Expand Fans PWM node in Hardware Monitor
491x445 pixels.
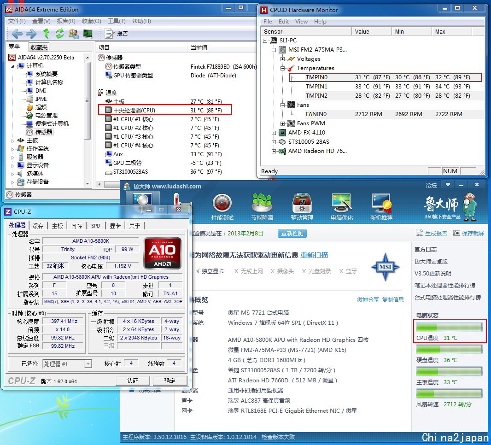pyautogui.click(x=282, y=123)
